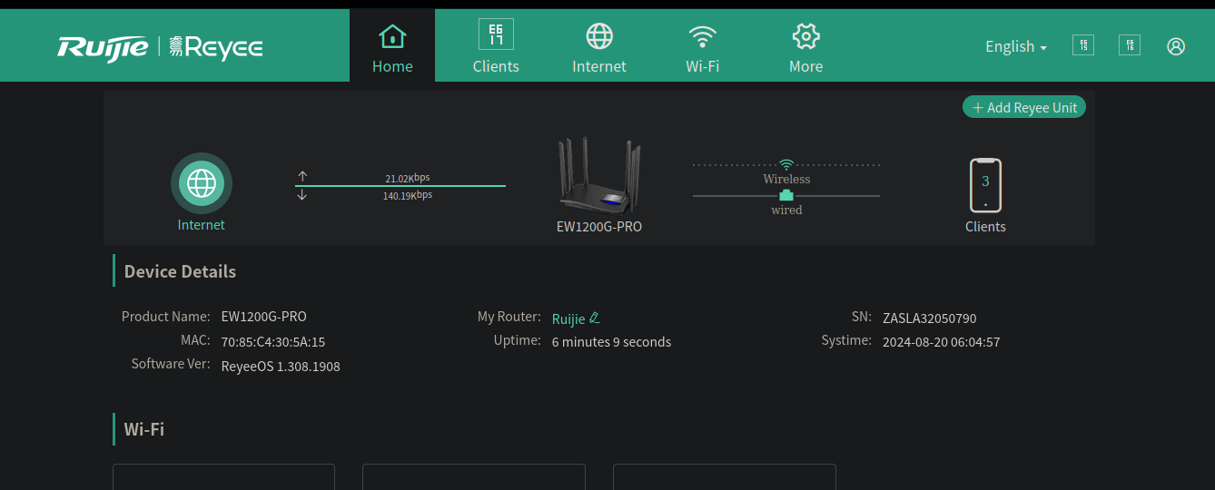
Task: Open the Home tab
Action: pos(392,45)
